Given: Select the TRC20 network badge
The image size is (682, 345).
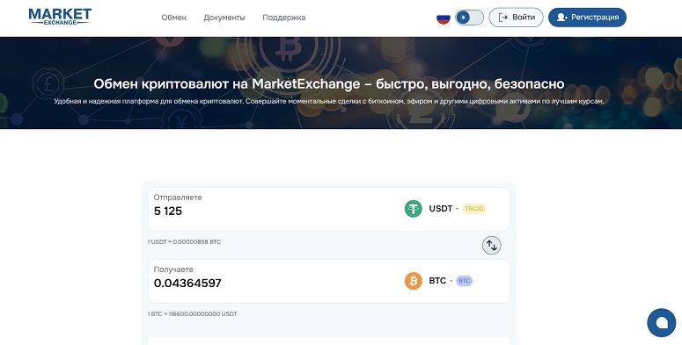Looking at the screenshot, I should pyautogui.click(x=474, y=209).
